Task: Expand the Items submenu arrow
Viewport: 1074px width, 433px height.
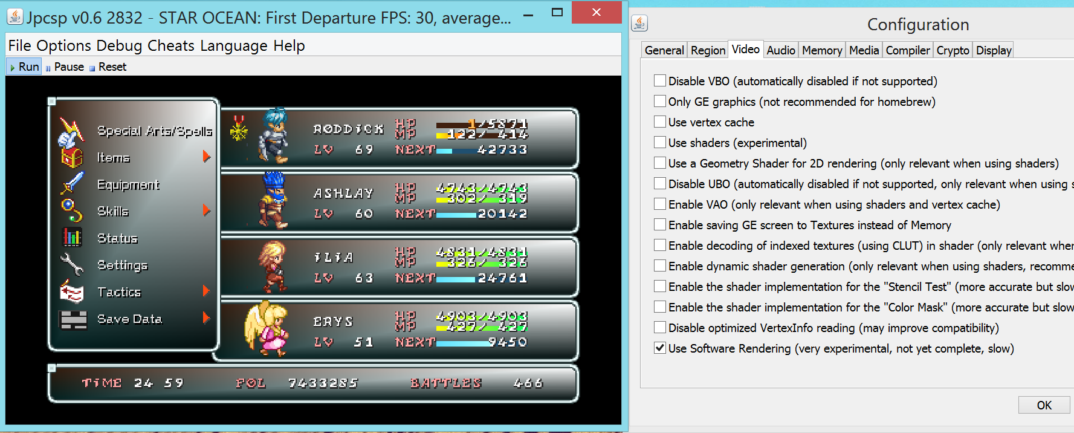Action: (206, 157)
